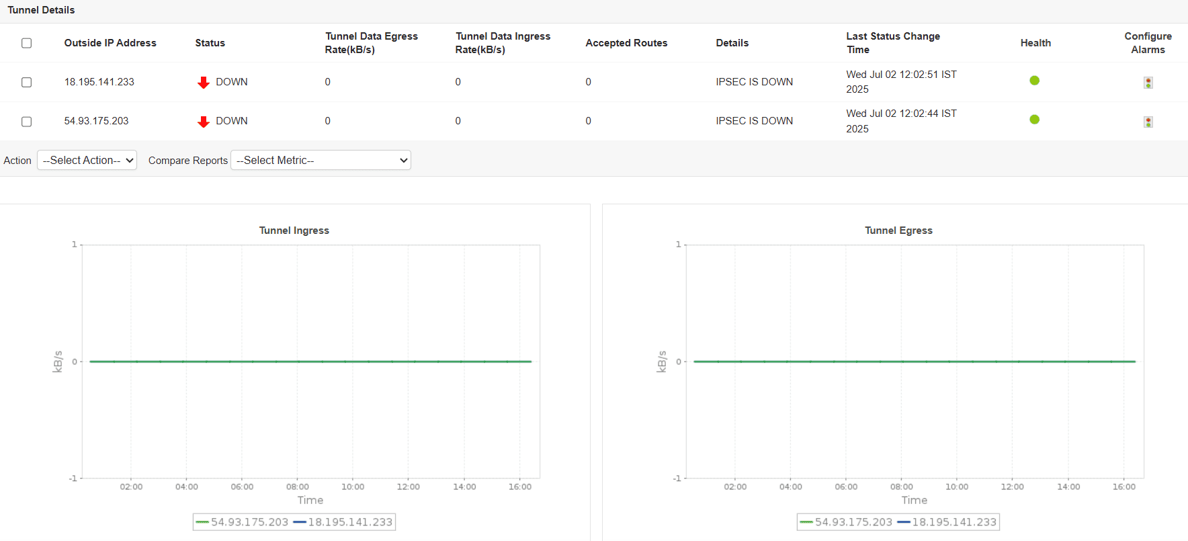Click green health indicator for 54.93.175.203
This screenshot has height=541, width=1188.
[x=1034, y=120]
